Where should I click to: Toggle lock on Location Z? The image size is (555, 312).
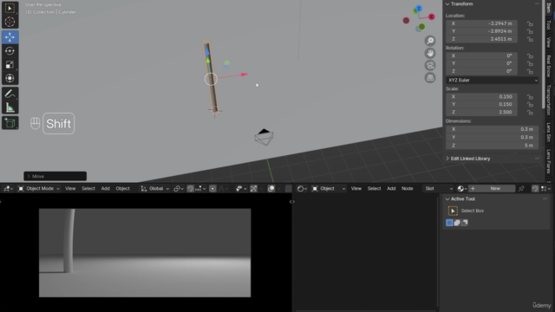pyautogui.click(x=530, y=39)
